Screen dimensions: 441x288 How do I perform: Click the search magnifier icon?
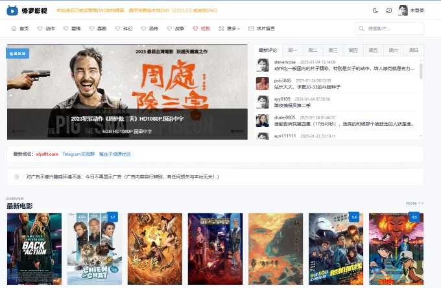tap(362, 29)
